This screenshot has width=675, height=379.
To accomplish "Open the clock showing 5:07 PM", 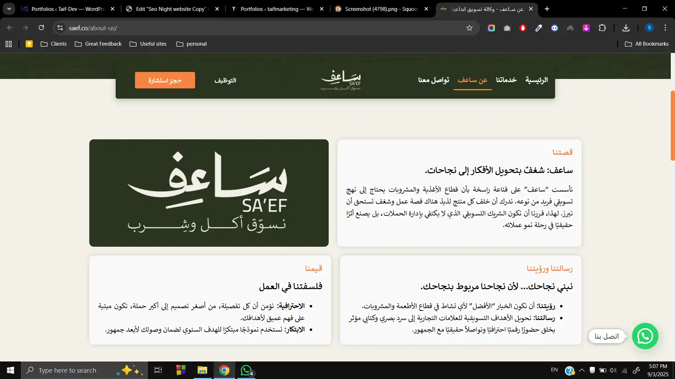I will point(658,370).
